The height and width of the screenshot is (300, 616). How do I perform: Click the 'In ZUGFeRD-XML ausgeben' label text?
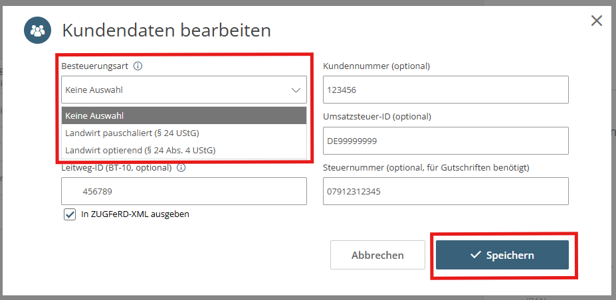(x=135, y=214)
